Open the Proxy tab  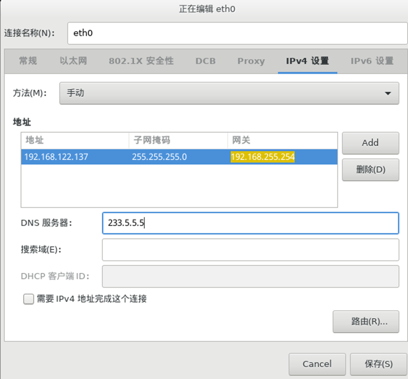(x=251, y=61)
